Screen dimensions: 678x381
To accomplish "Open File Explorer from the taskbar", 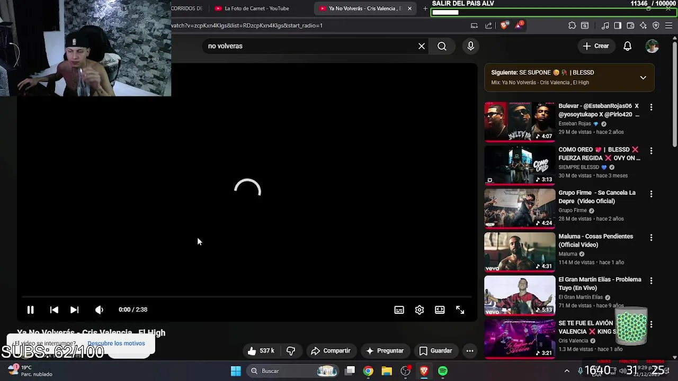I will click(x=387, y=371).
